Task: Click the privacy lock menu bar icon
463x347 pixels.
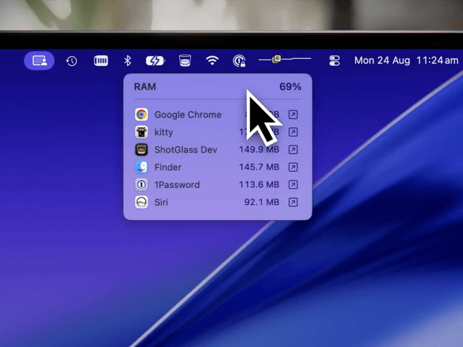Action: click(239, 61)
